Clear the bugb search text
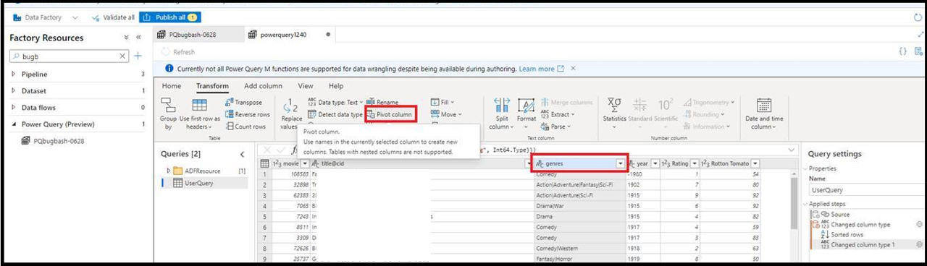 click(122, 56)
